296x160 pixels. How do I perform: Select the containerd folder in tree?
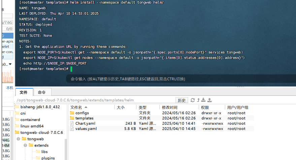[x=30, y=120]
